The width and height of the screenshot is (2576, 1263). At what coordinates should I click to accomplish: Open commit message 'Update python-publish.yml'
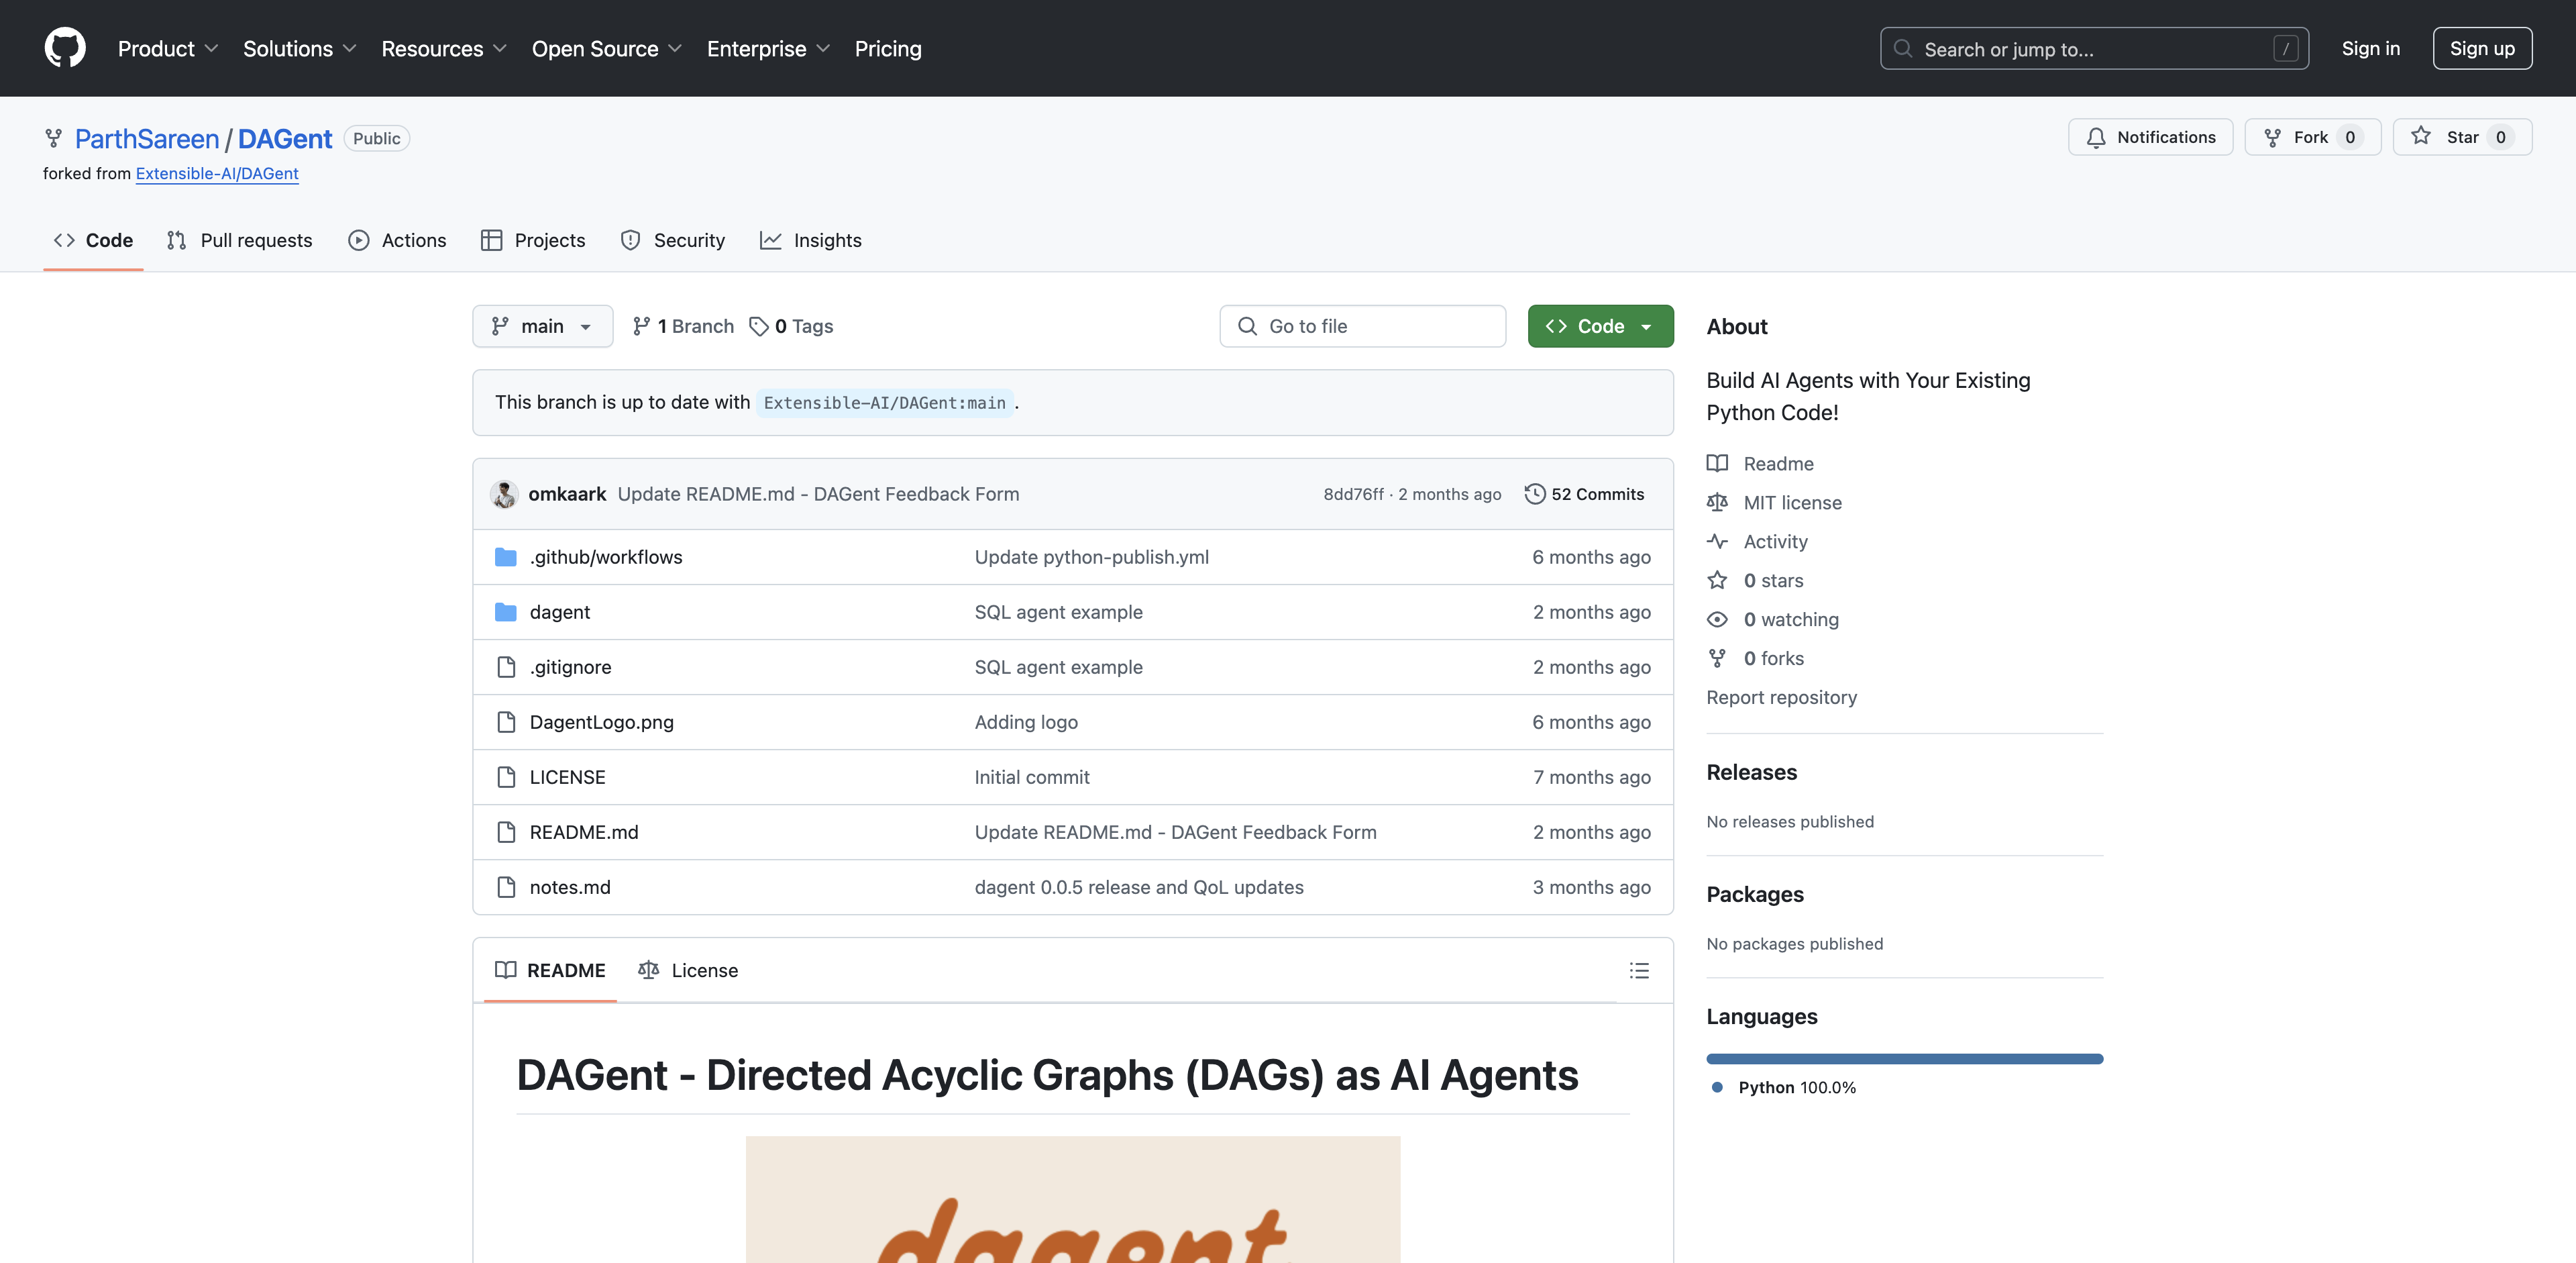pyautogui.click(x=1092, y=557)
